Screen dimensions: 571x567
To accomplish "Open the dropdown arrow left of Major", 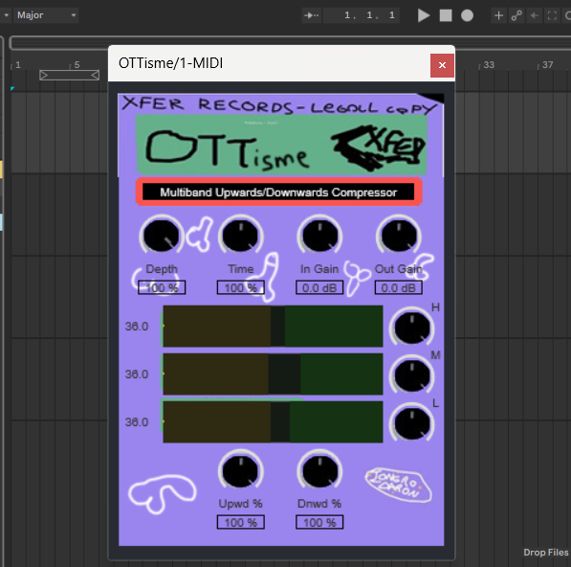I will [x=6, y=15].
